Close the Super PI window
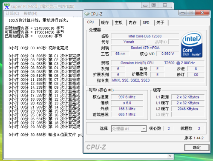 click(x=165, y=5)
